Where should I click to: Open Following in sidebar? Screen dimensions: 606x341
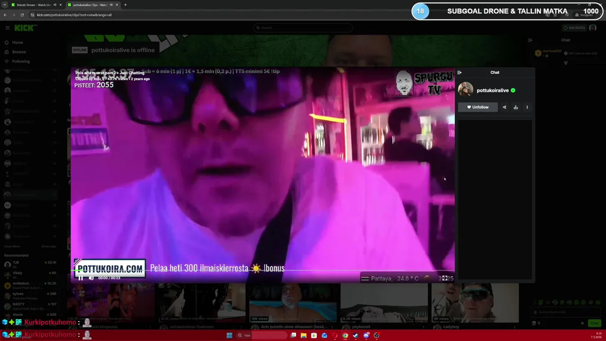21,62
